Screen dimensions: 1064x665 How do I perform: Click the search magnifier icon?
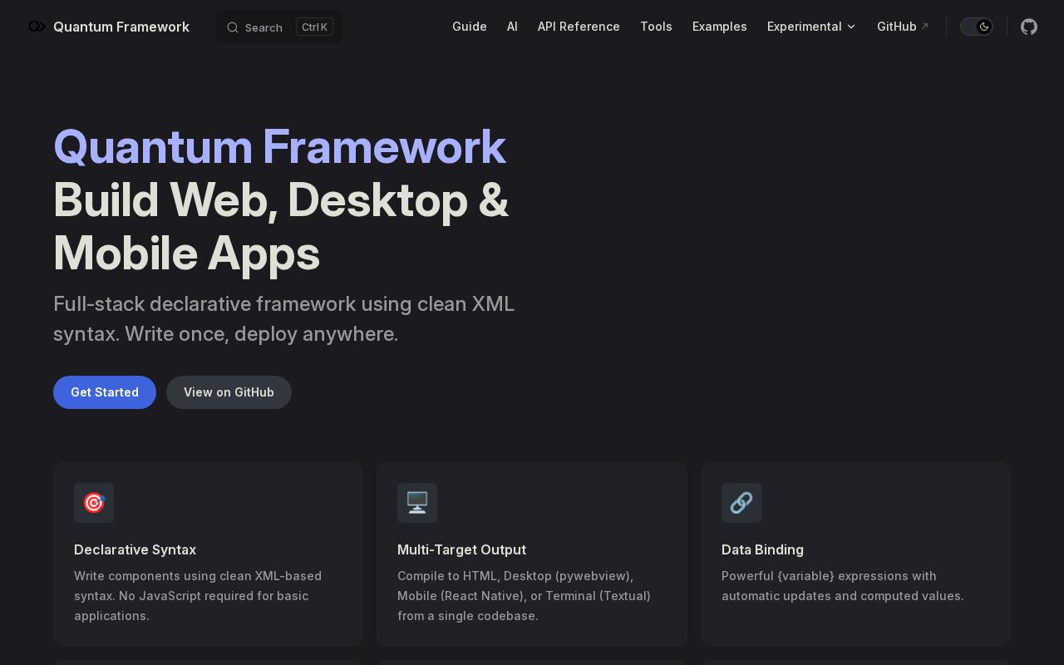[x=233, y=27]
